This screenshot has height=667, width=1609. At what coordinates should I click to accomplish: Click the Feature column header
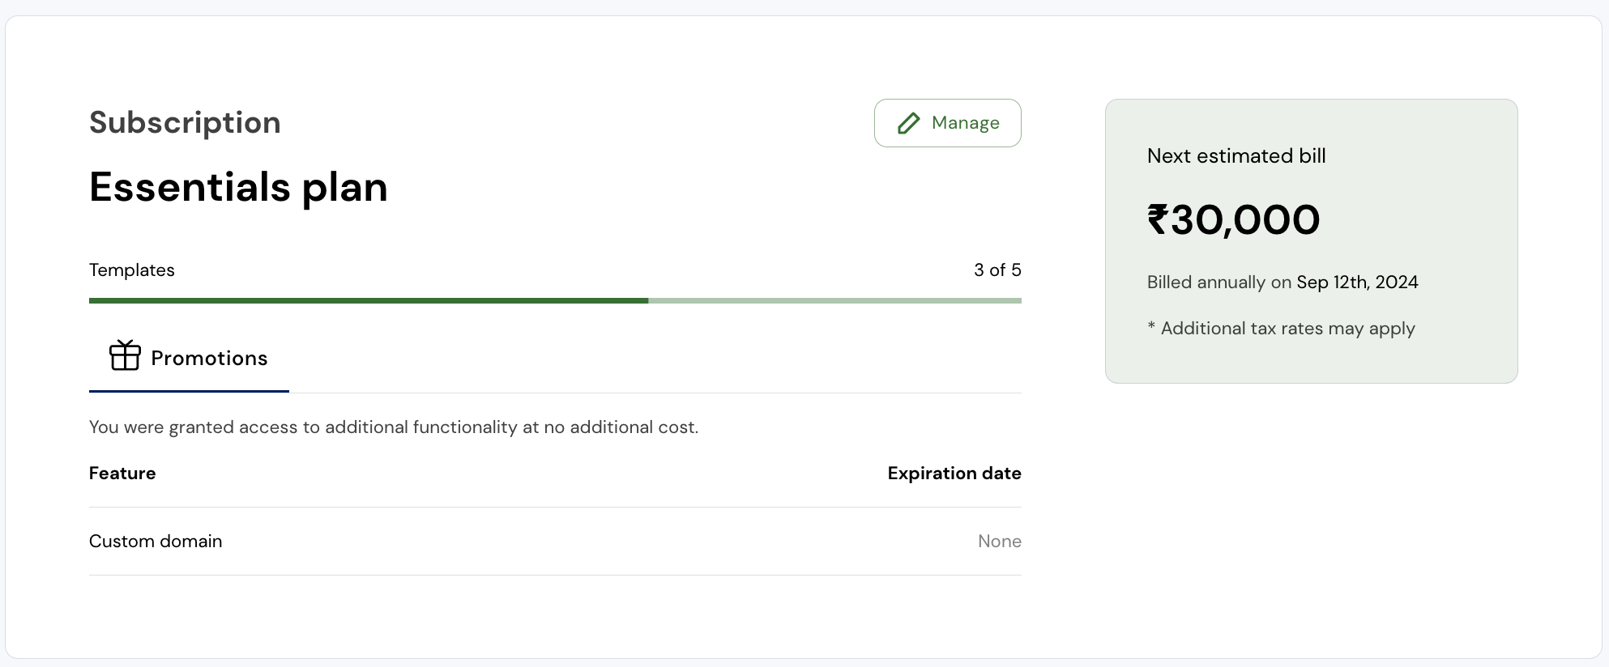coord(122,474)
